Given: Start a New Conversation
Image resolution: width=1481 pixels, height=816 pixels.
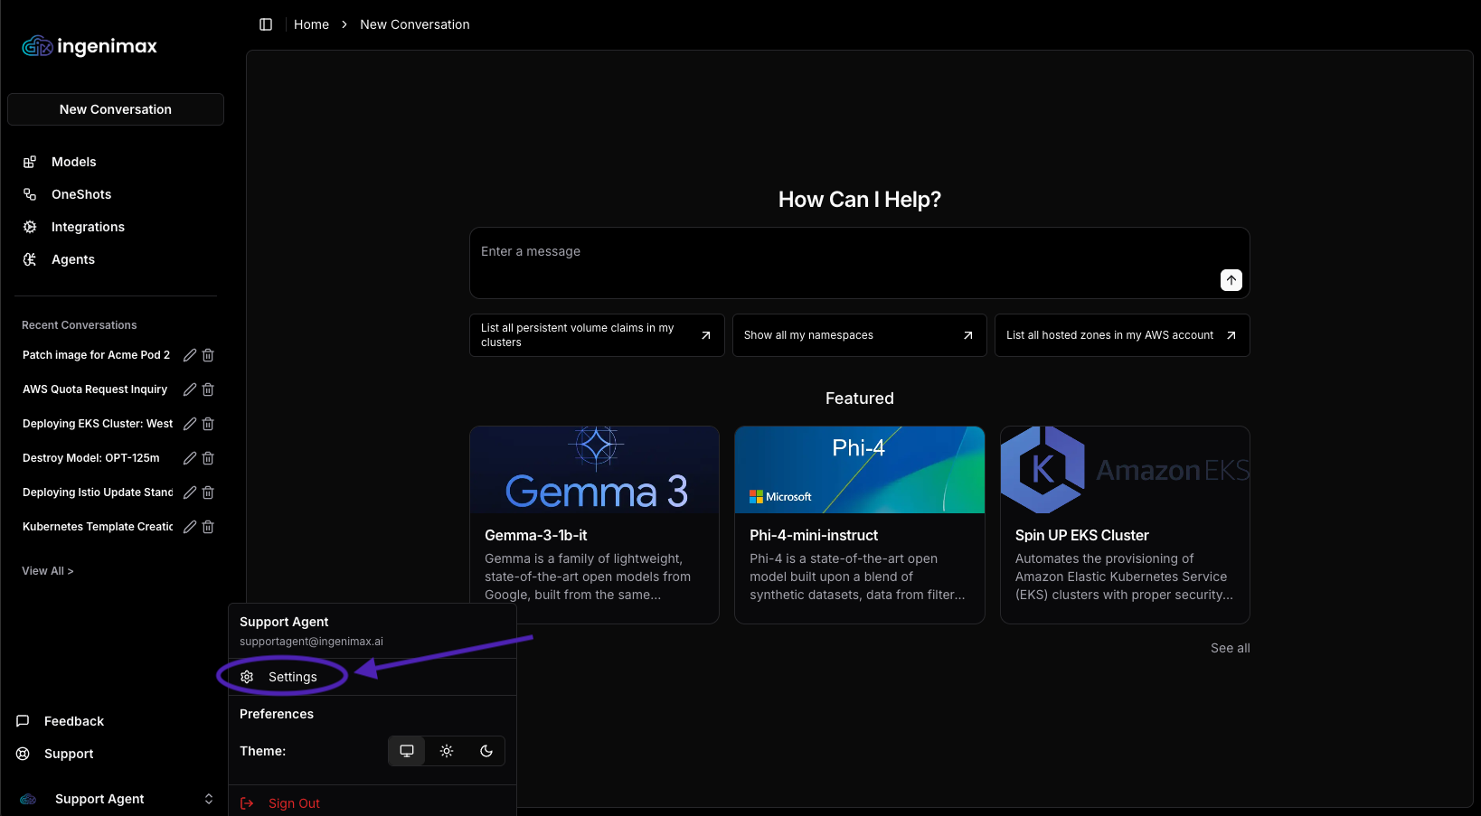Looking at the screenshot, I should pos(116,109).
